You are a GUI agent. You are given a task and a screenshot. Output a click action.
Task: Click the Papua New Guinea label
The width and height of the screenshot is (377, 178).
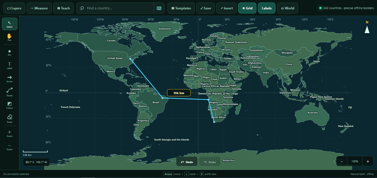(x=321, y=97)
